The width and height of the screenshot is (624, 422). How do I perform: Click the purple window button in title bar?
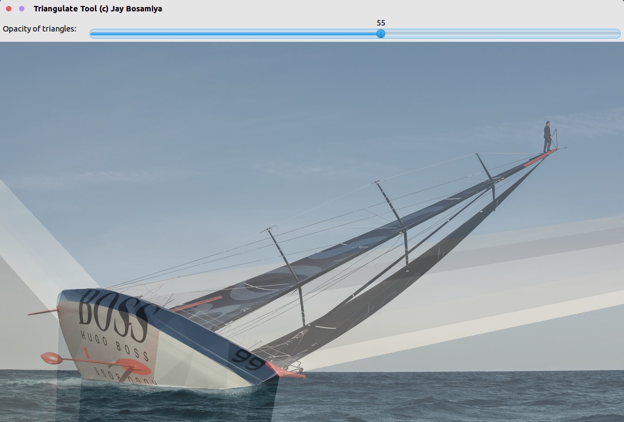pyautogui.click(x=22, y=8)
